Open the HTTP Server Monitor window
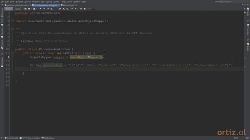Screen dimensions: 250x140 click(x=30, y=138)
